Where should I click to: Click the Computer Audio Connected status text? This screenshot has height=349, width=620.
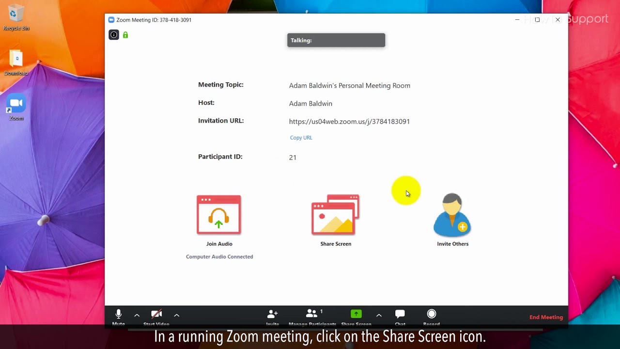[x=219, y=257]
